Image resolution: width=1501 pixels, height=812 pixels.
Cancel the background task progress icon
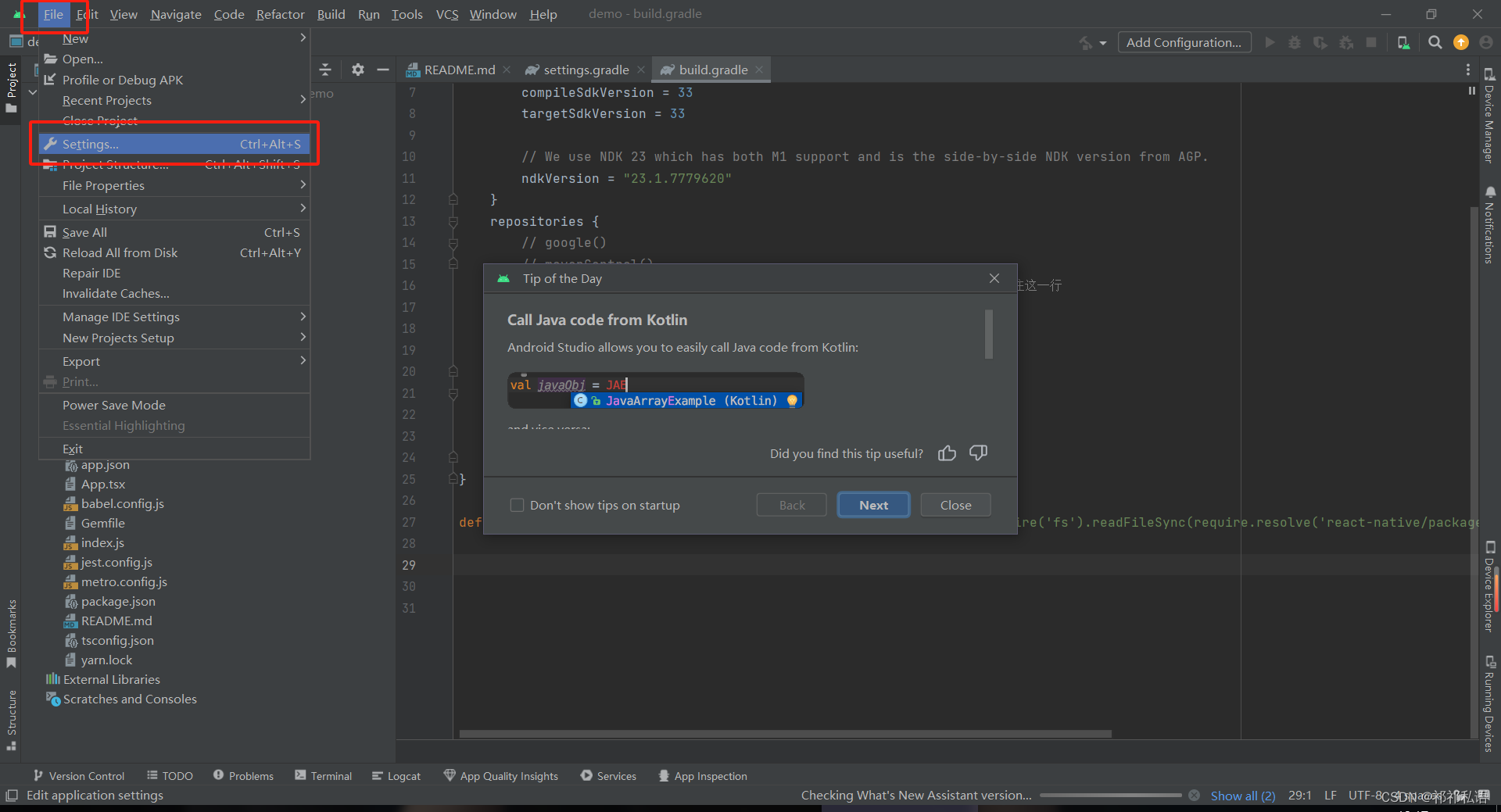point(1194,796)
